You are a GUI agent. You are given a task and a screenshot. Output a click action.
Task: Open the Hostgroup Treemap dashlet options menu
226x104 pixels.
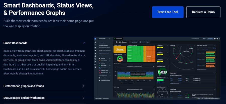[154, 45]
